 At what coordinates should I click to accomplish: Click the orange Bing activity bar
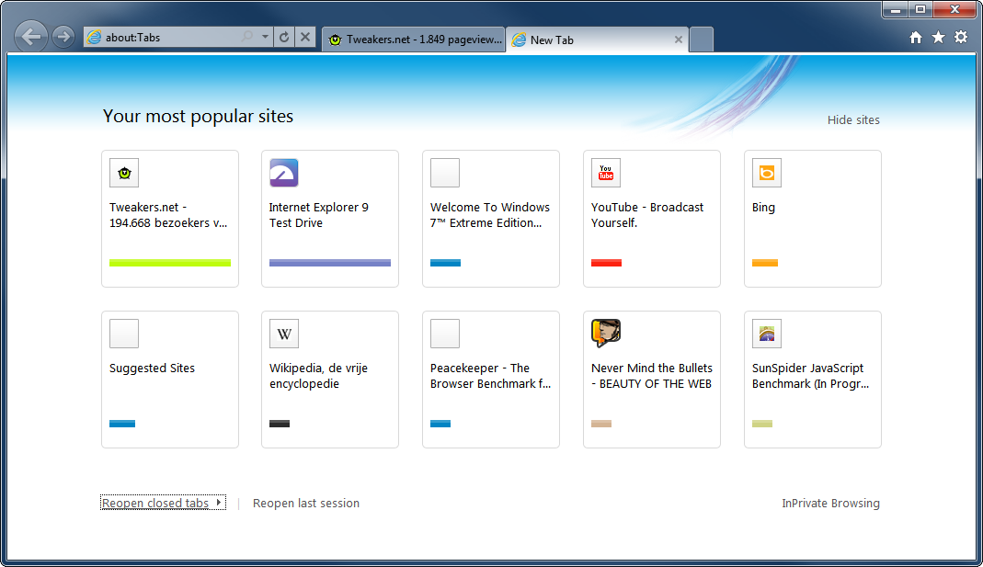coord(765,263)
